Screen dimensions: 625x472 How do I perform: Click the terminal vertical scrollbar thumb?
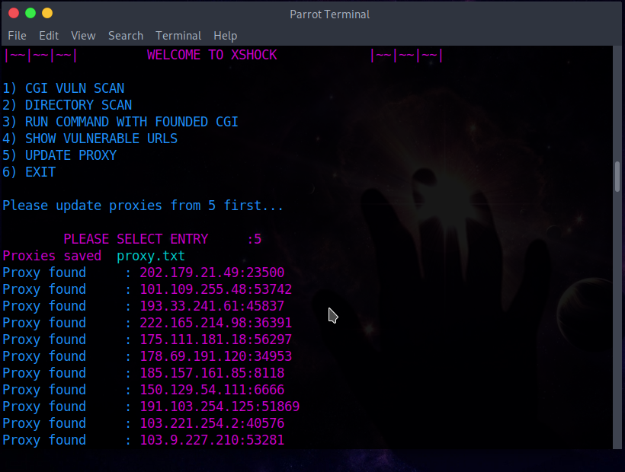(617, 177)
